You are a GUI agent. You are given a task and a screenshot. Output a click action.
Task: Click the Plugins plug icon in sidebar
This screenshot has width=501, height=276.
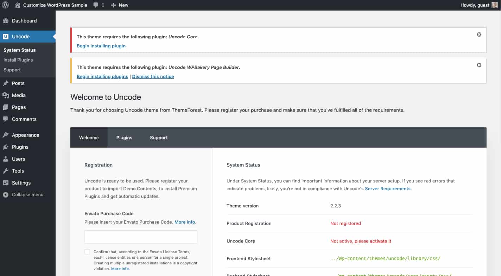point(6,147)
